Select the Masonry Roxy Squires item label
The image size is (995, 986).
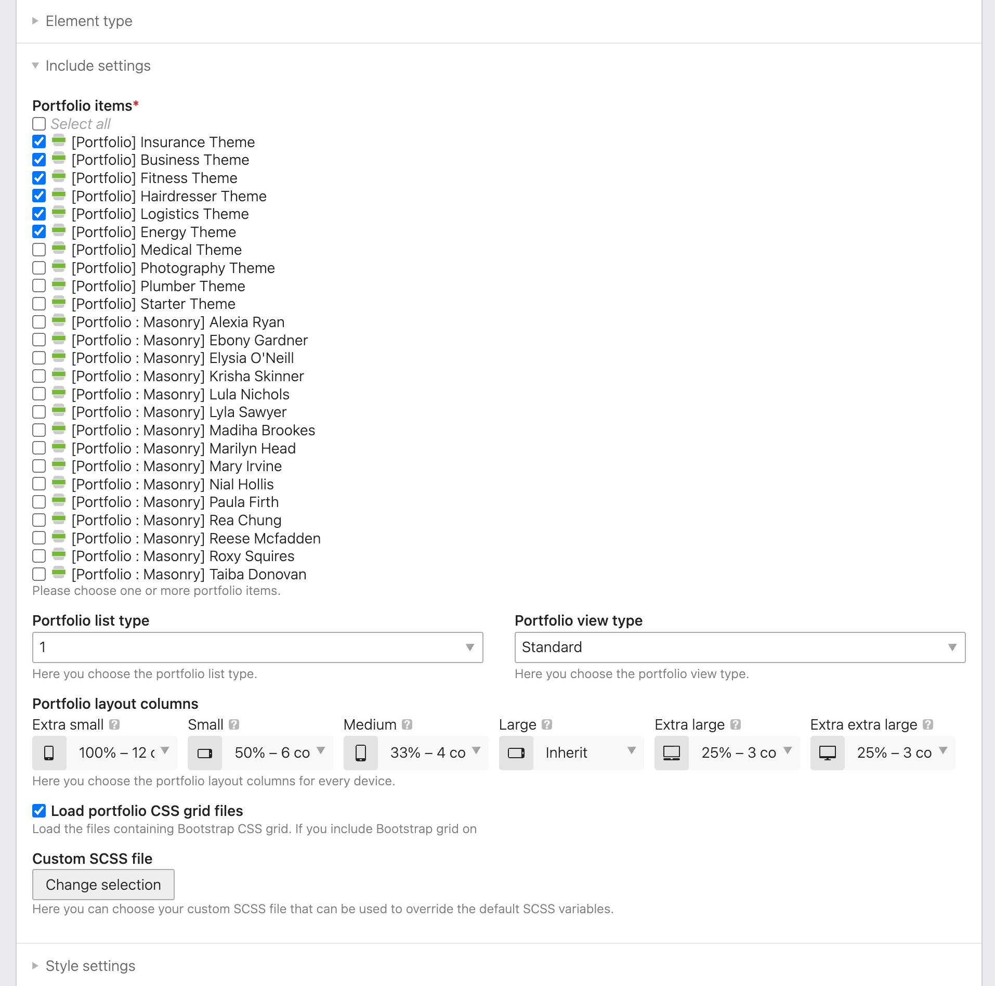click(x=183, y=556)
